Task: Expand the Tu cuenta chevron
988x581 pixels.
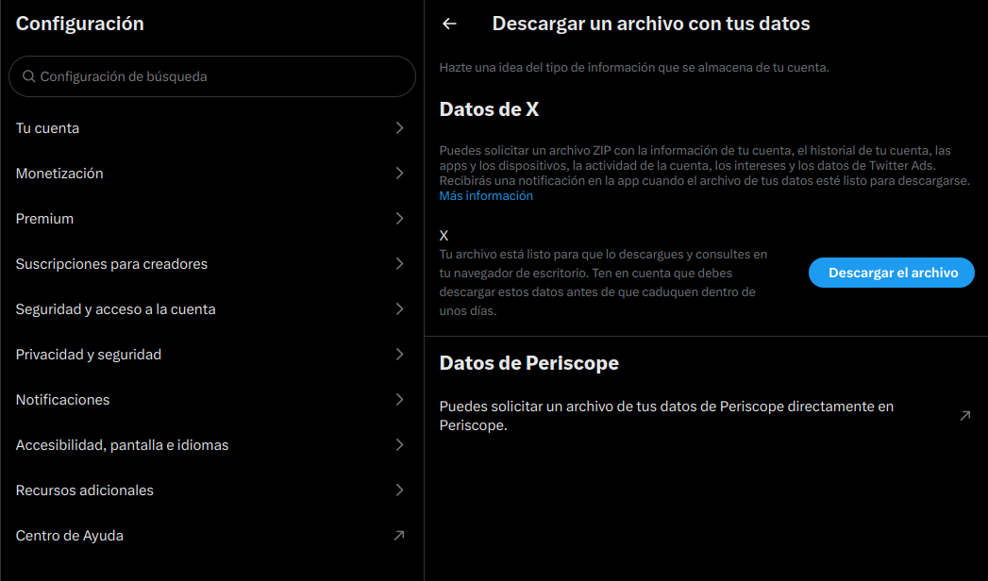Action: 399,128
